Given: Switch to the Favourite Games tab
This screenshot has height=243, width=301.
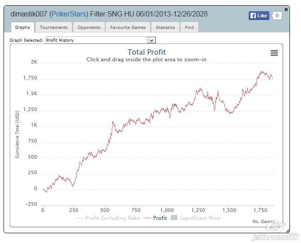Looking at the screenshot, I should (128, 27).
